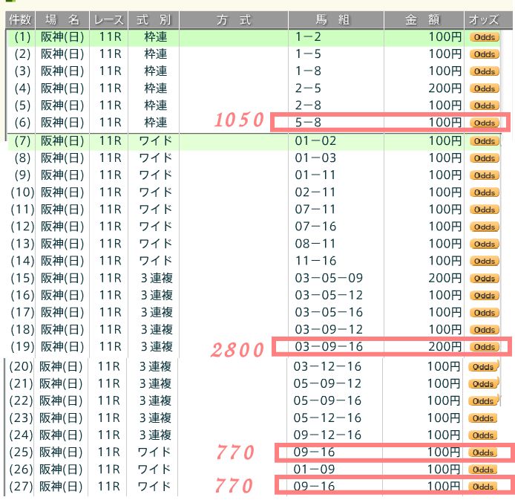
Task: Click Odds for row 26 ワイド 01-09
Action: [484, 470]
